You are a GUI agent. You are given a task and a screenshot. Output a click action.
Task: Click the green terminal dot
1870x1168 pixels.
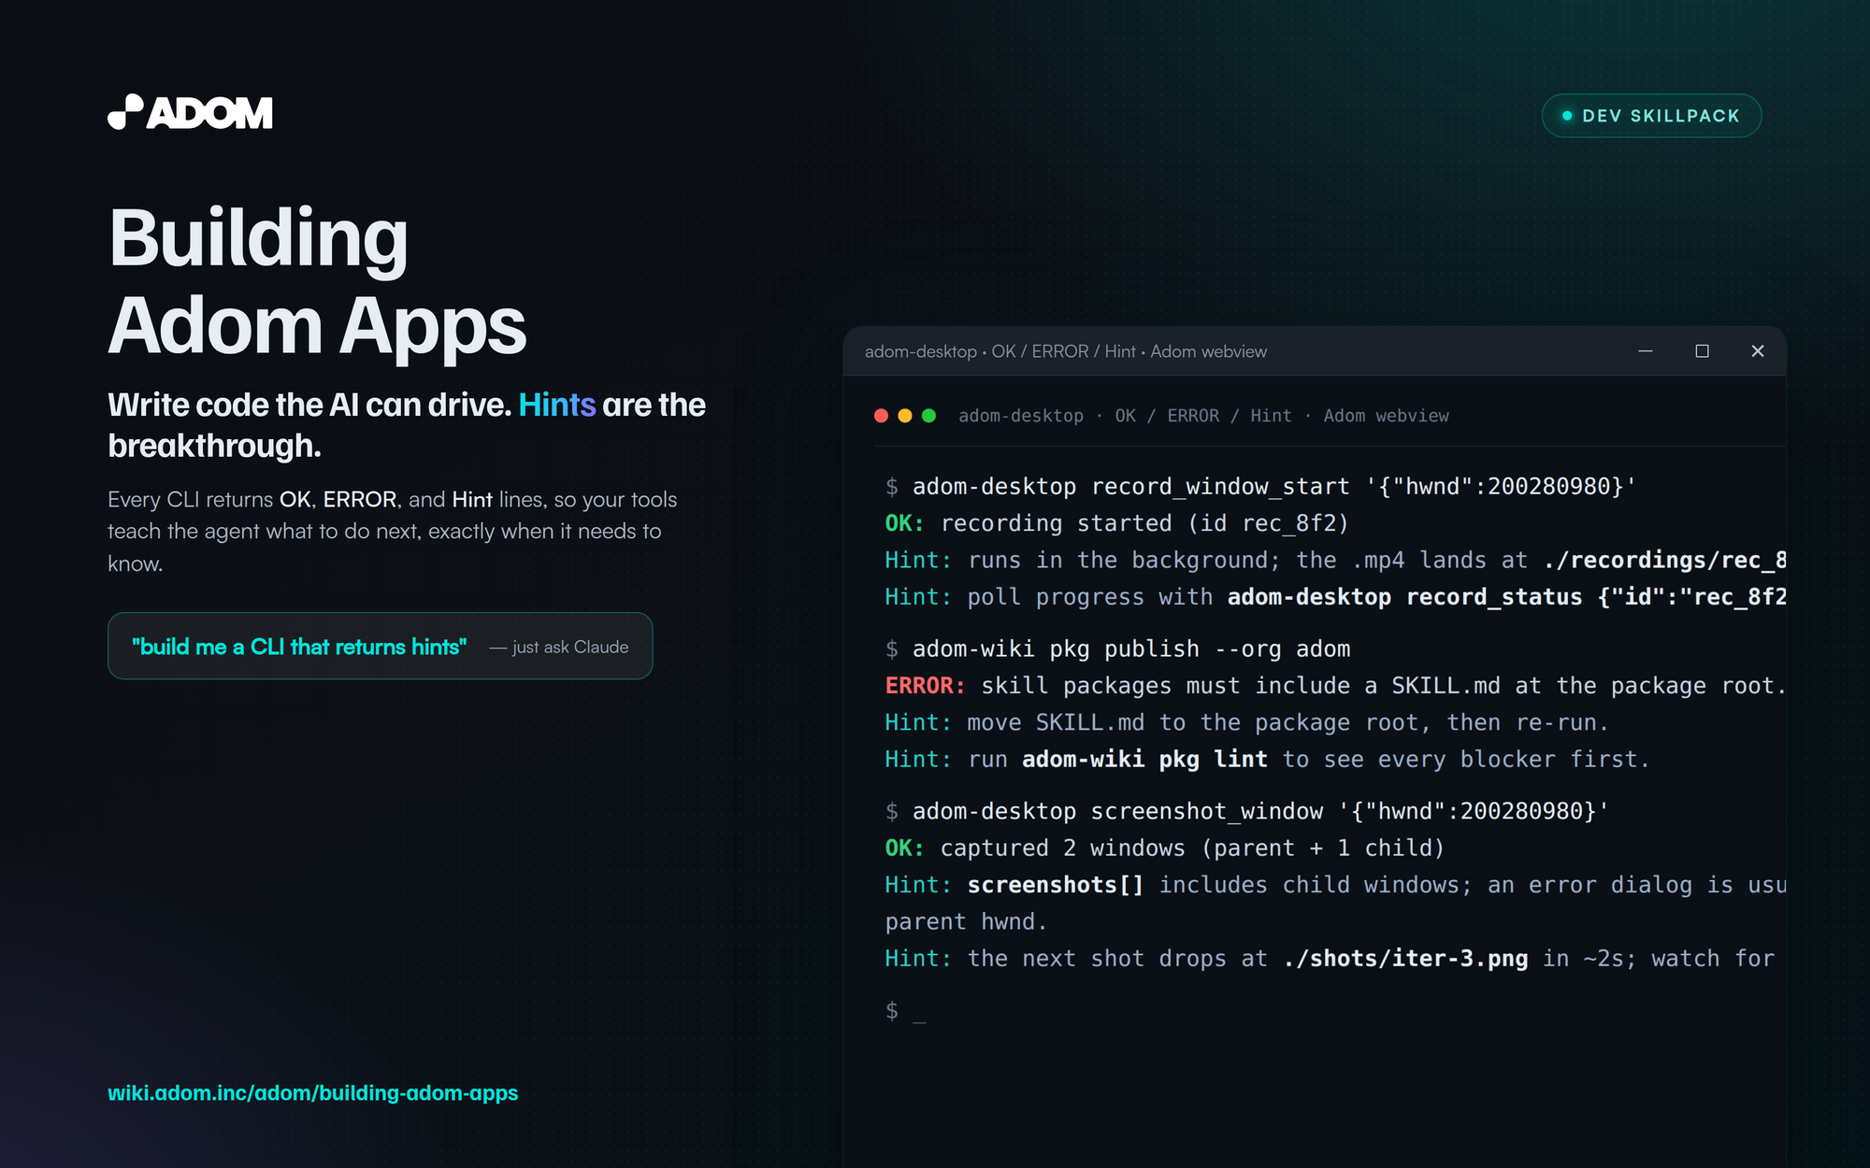[928, 416]
